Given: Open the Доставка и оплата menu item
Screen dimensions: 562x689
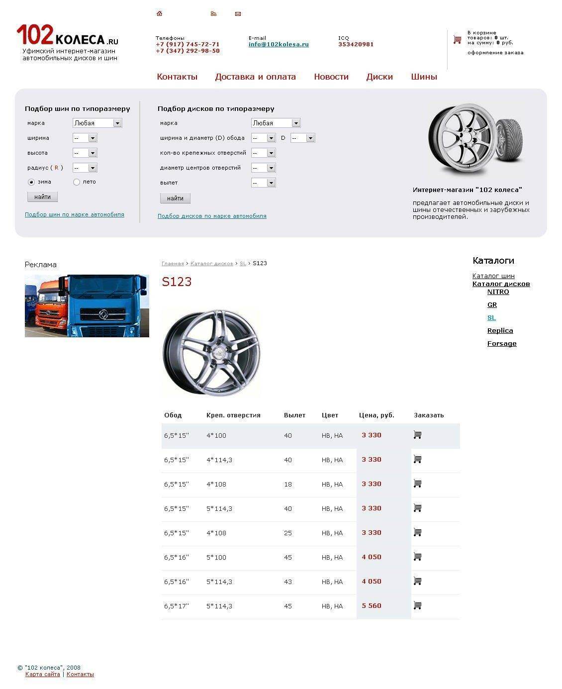Looking at the screenshot, I should tap(255, 77).
